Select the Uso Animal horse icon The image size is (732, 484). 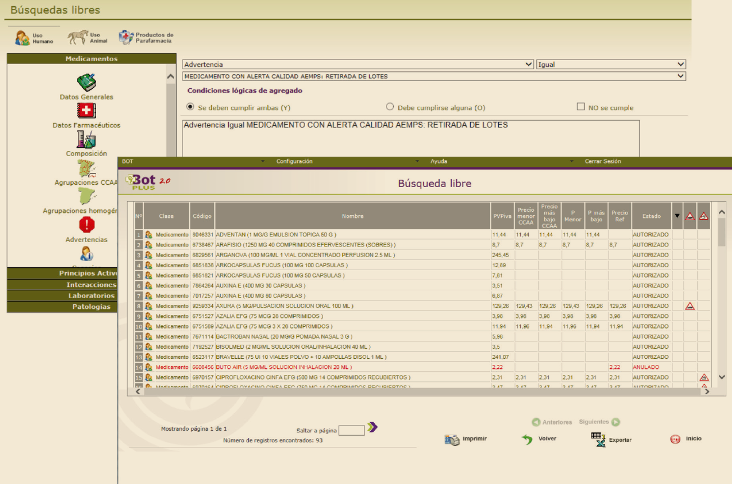78,38
